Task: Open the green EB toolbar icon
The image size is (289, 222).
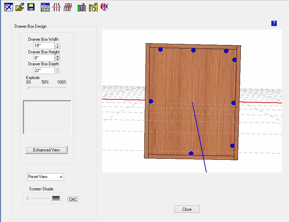Action: [x=82, y=7]
